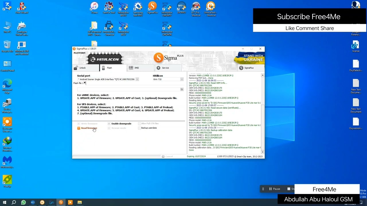Open the Malwarebytes desktop icon

tap(7, 162)
